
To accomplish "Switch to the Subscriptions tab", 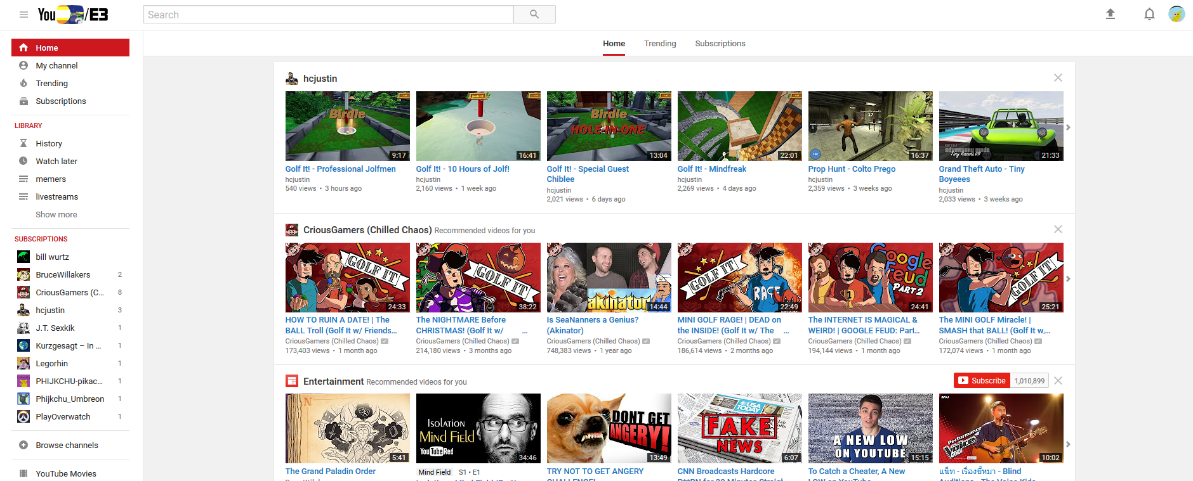I will point(720,44).
